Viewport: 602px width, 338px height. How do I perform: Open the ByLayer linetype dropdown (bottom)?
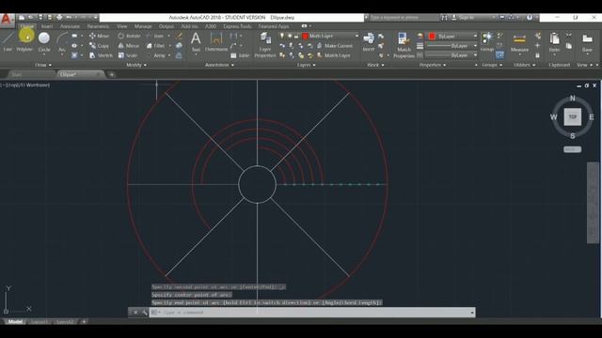pos(475,55)
